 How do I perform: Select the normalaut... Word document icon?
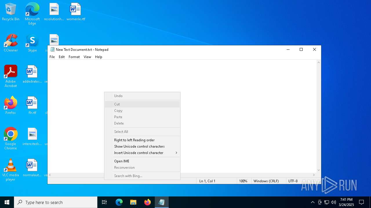(x=32, y=168)
